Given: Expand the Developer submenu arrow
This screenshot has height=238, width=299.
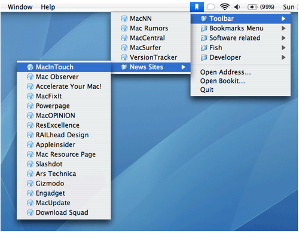Looking at the screenshot, I should [x=283, y=57].
